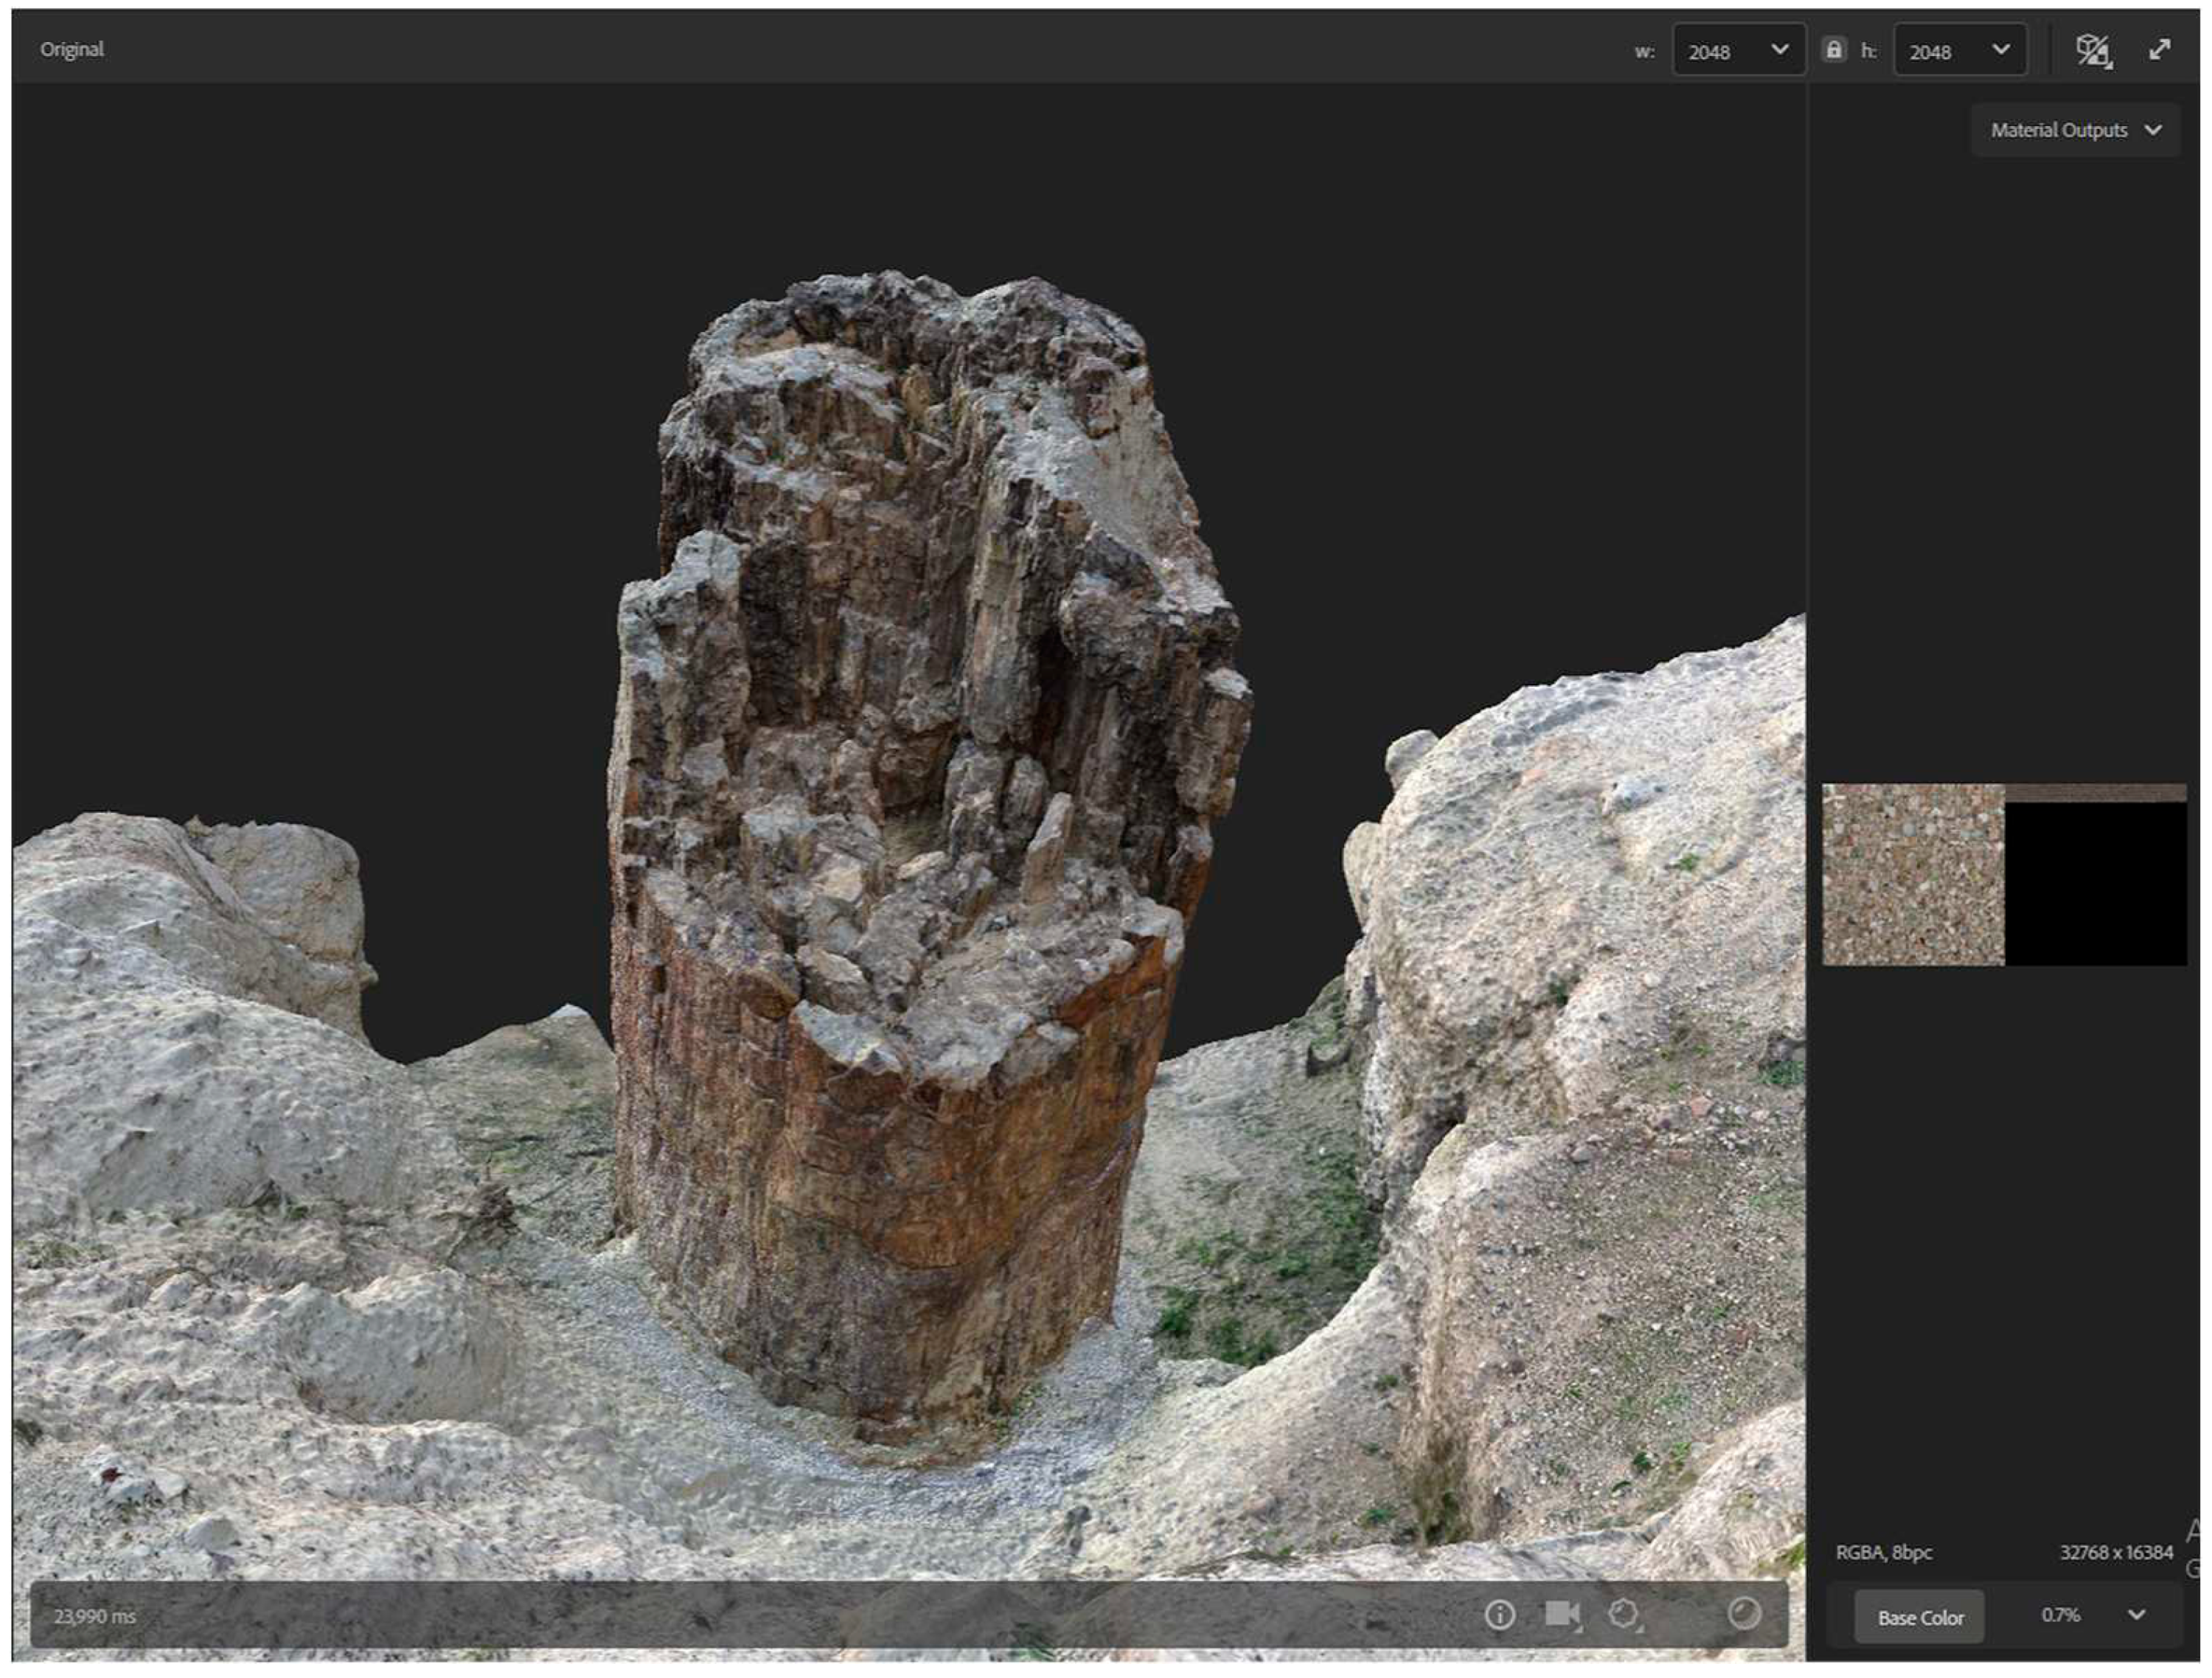Click the 23,990 ms render time readout
2212x1678 pixels.
coord(95,1616)
